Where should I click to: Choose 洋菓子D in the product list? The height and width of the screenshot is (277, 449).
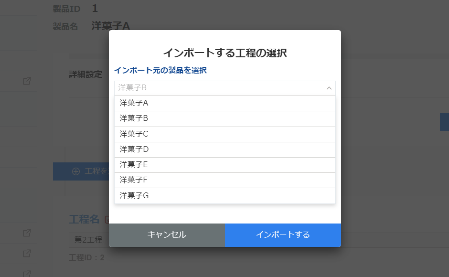pyautogui.click(x=225, y=149)
